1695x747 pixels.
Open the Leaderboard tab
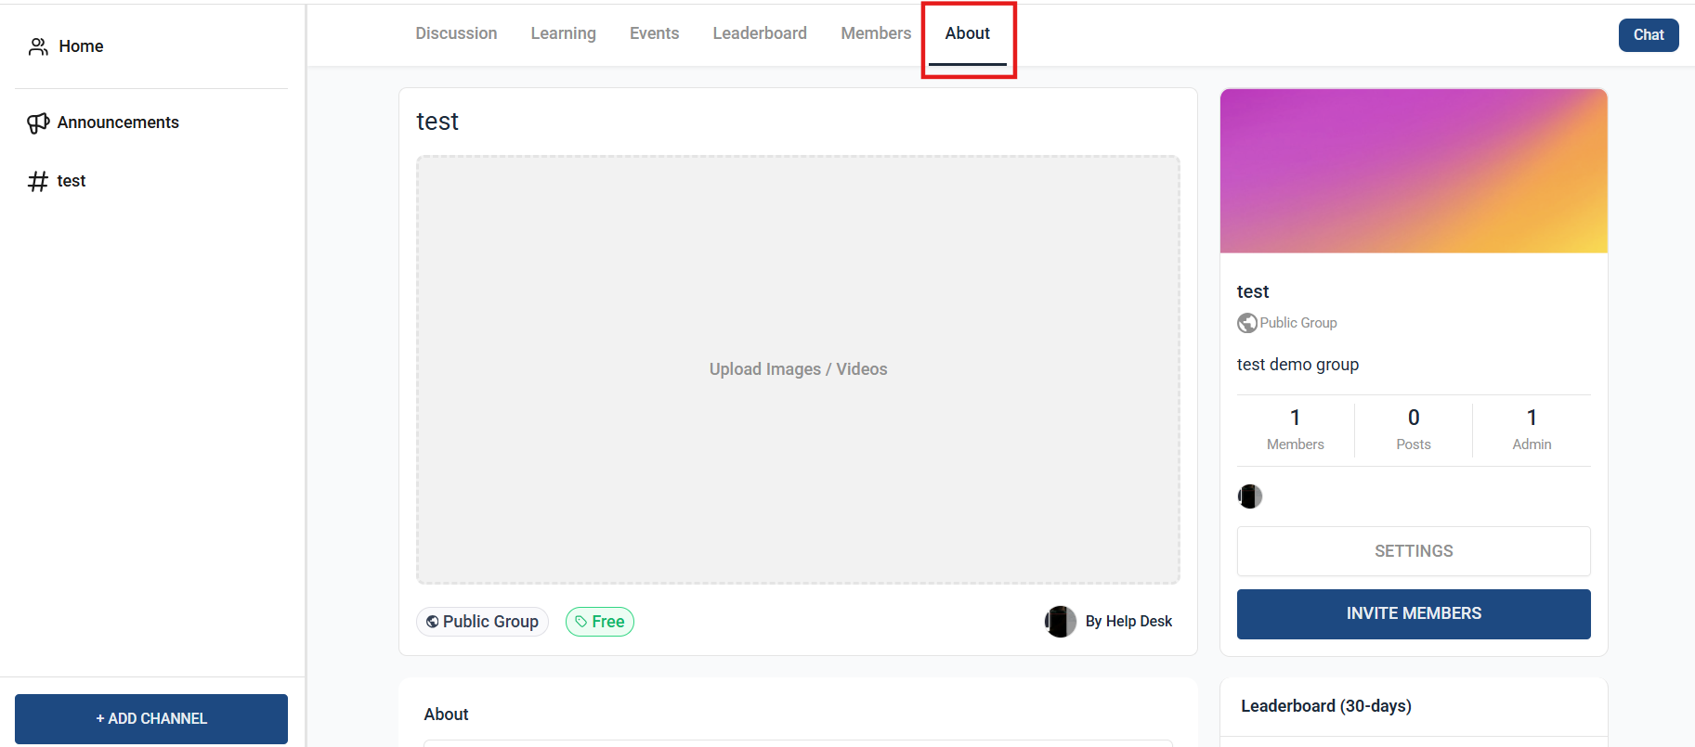coord(760,33)
